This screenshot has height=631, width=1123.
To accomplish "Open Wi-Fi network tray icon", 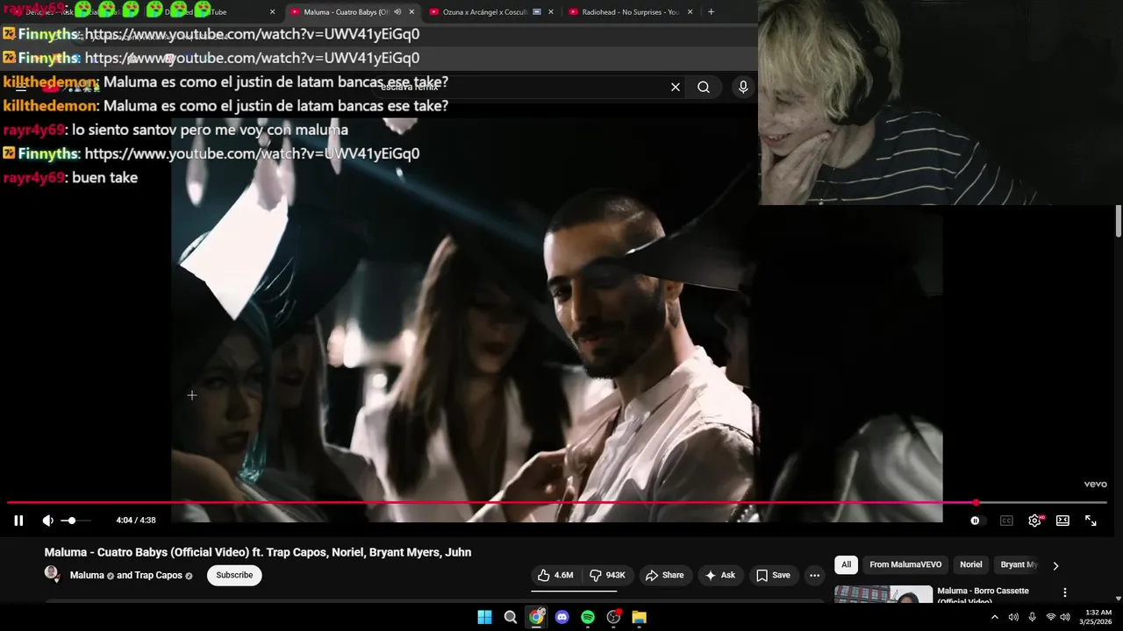I will 1051,617.
